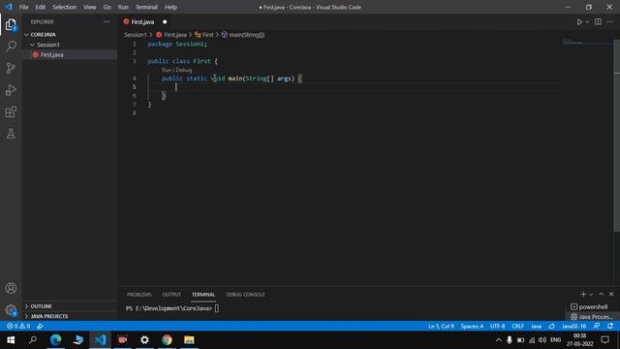Open the Help menu
The height and width of the screenshot is (349, 620).
click(x=170, y=7)
